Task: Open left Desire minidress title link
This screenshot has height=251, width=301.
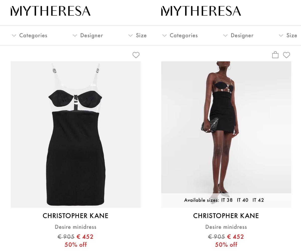Action: [x=76, y=227]
